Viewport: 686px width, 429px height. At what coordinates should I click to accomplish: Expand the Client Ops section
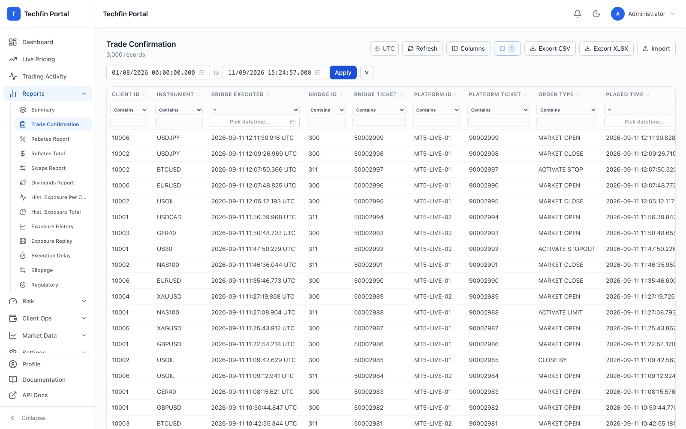[x=48, y=318]
